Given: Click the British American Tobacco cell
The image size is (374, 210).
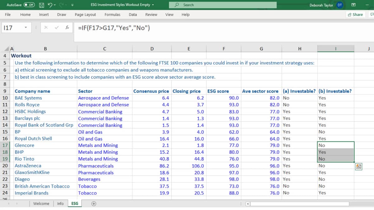Looking at the screenshot, I should (46, 186).
